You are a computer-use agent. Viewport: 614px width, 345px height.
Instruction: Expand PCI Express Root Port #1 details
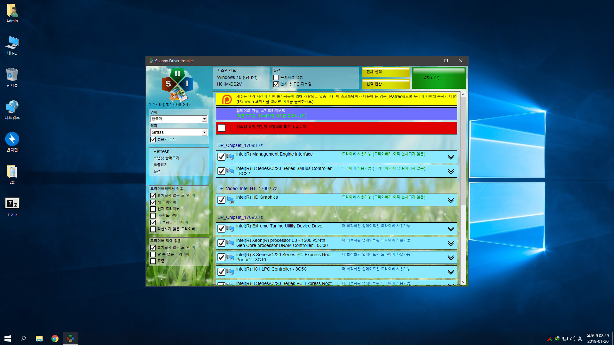point(451,257)
